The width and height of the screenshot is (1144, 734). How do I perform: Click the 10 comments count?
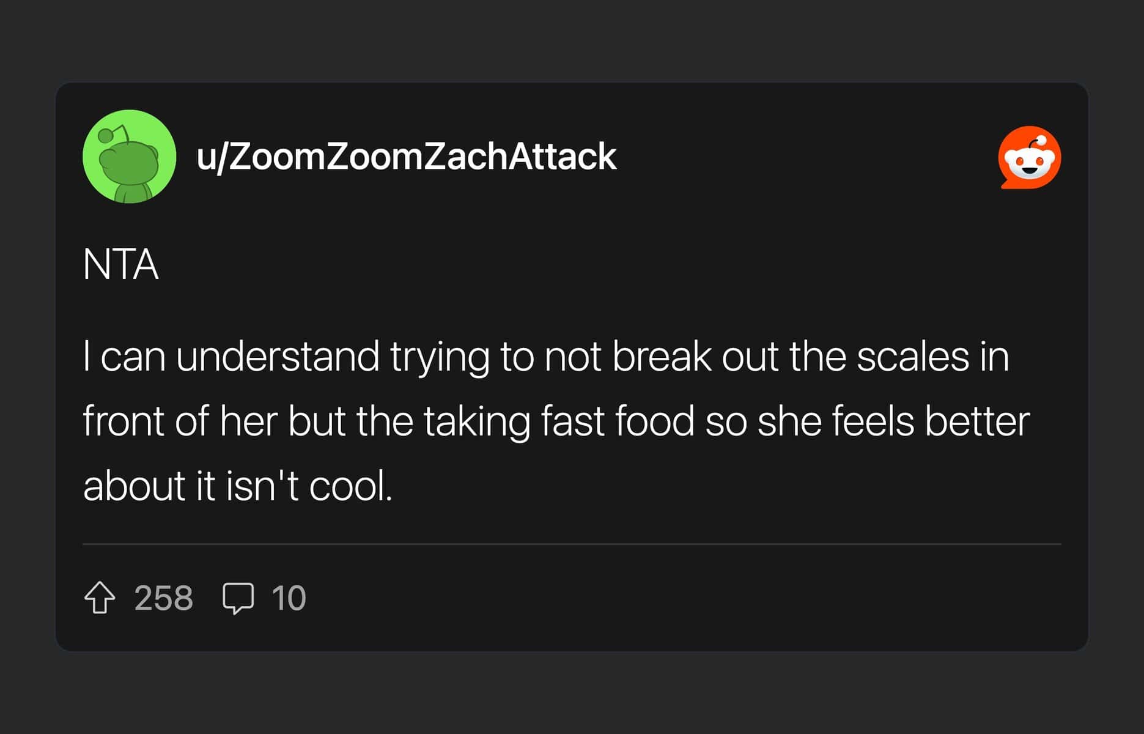pyautogui.click(x=289, y=598)
